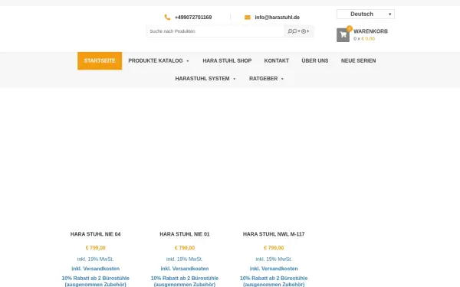Open the Über Uns page

[x=315, y=60]
